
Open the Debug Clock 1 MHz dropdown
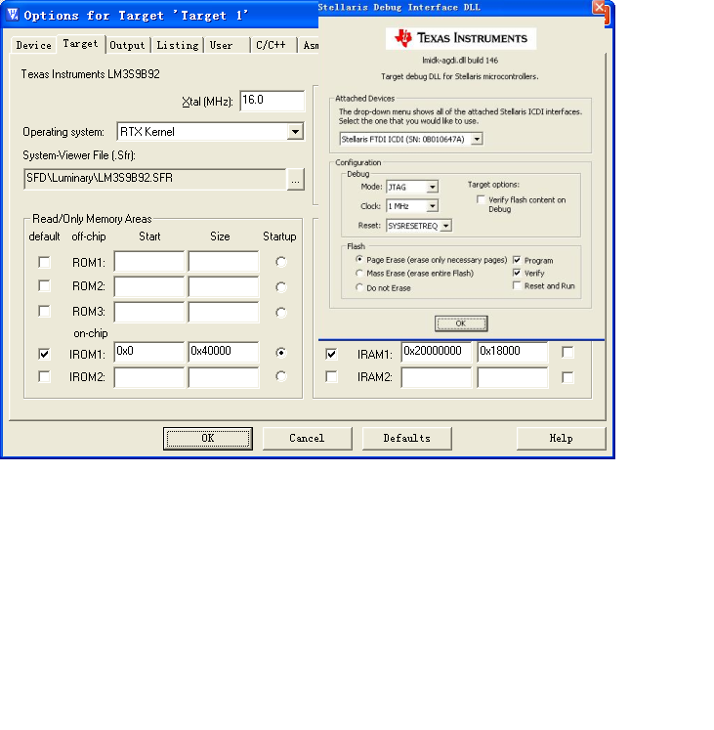pos(433,206)
